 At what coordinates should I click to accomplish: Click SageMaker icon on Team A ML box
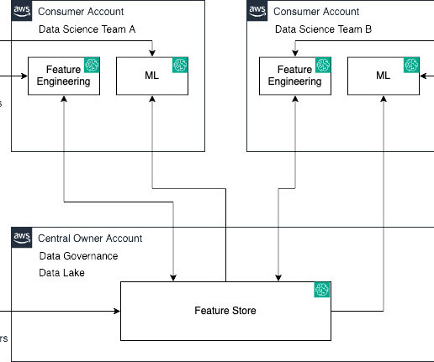pos(180,65)
